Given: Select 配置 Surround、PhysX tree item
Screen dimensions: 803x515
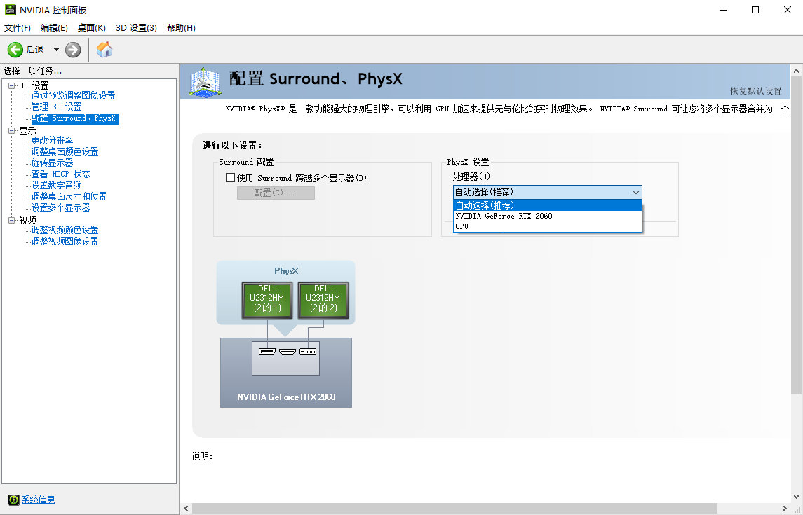Looking at the screenshot, I should click(x=75, y=118).
